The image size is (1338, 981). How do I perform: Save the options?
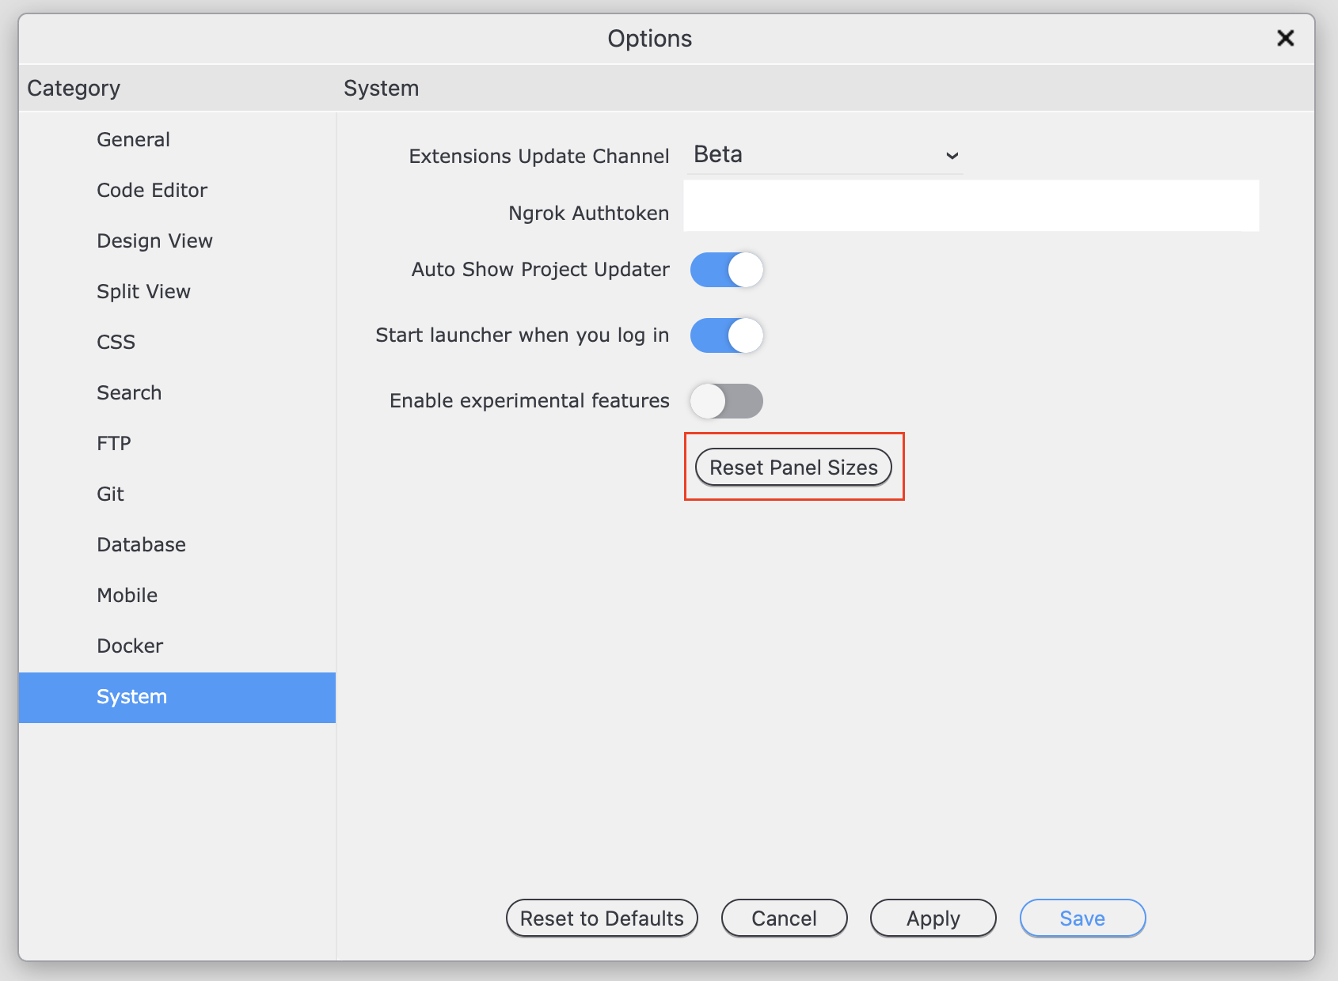pos(1082,918)
